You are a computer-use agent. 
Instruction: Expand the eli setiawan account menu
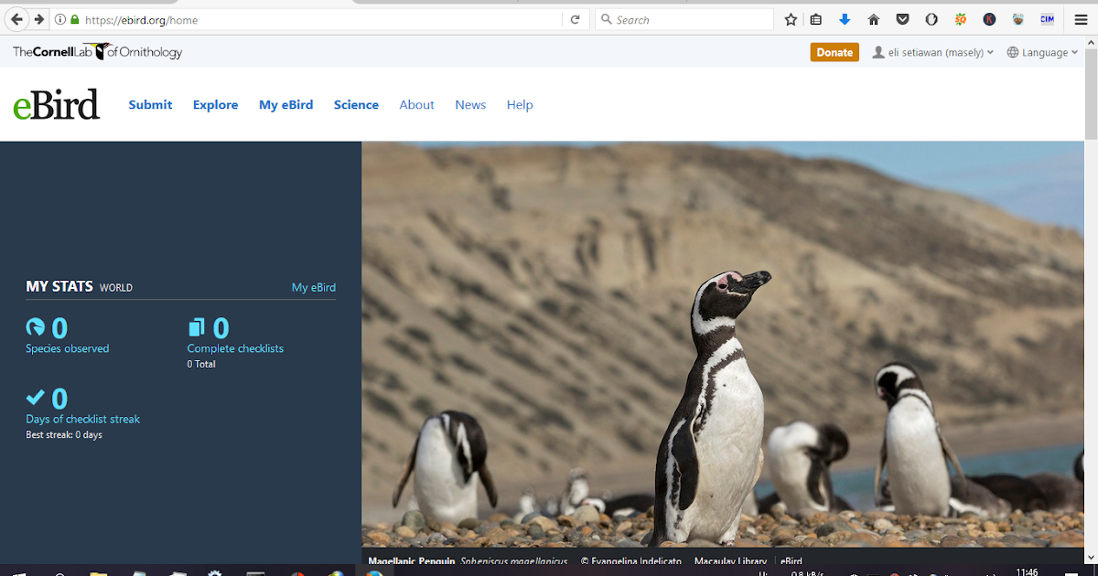pos(931,52)
